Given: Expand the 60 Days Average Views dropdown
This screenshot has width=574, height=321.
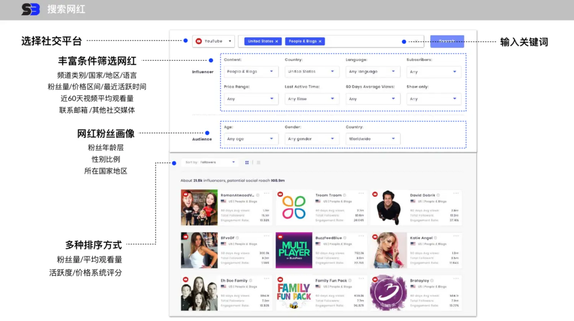Looking at the screenshot, I should [x=373, y=99].
